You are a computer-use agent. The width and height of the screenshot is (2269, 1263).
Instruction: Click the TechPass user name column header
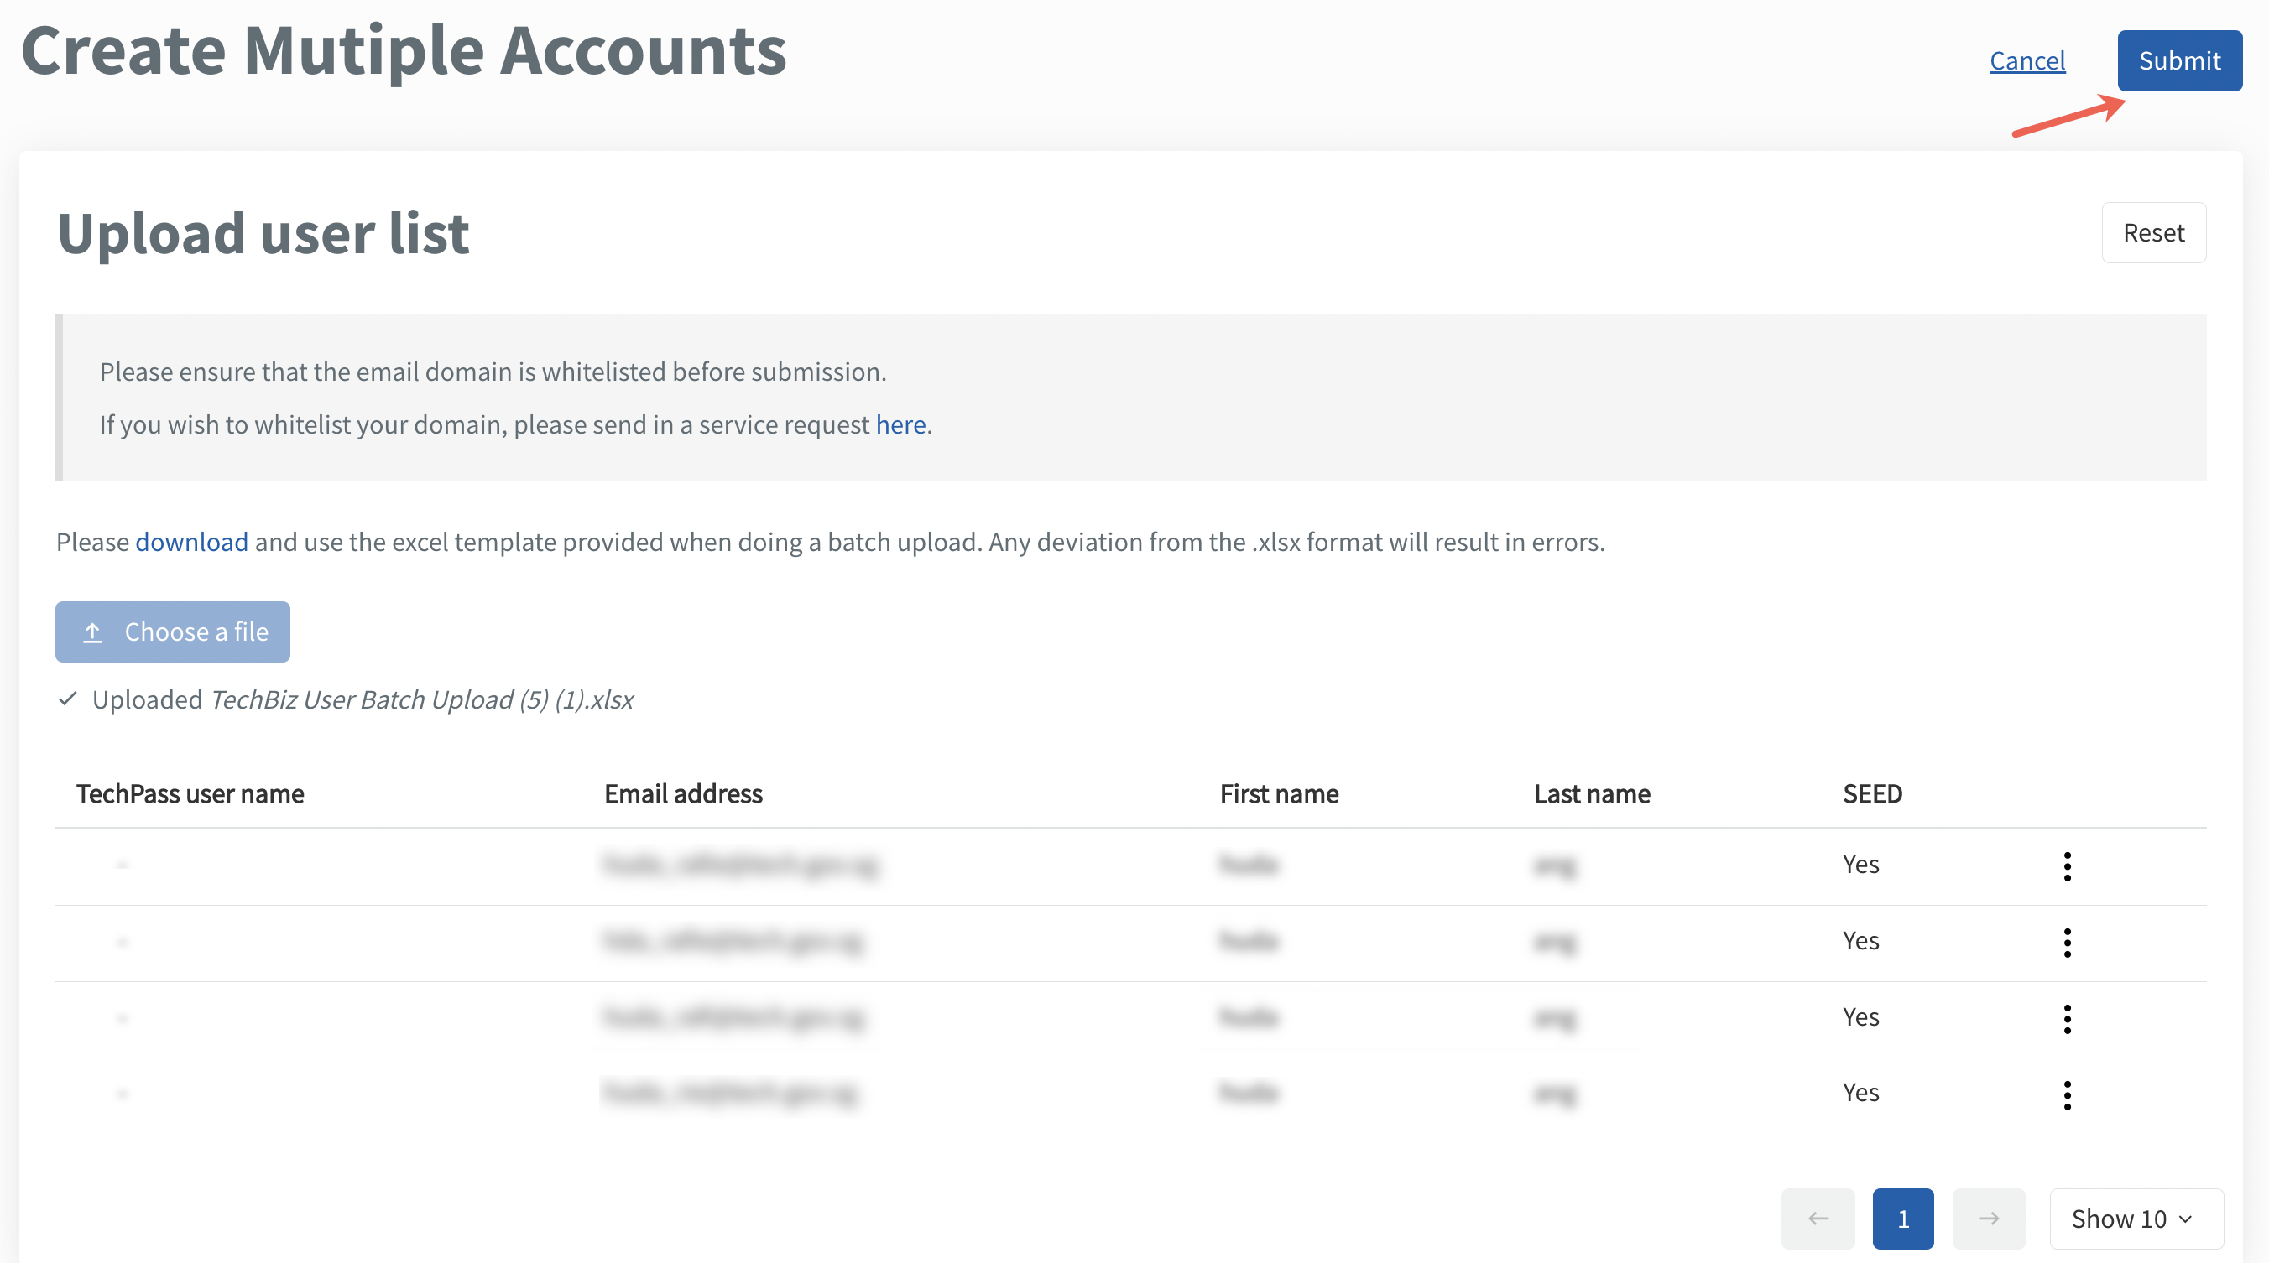coord(190,794)
